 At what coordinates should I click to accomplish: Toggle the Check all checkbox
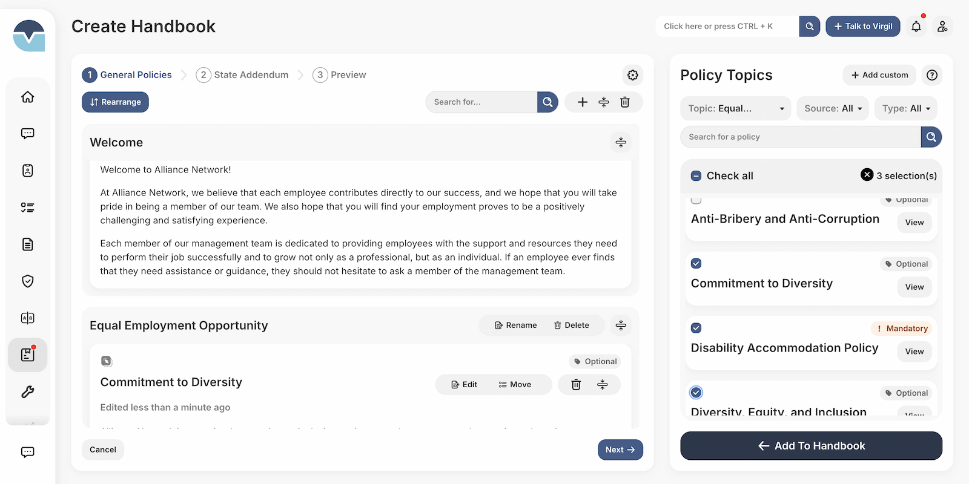tap(696, 176)
